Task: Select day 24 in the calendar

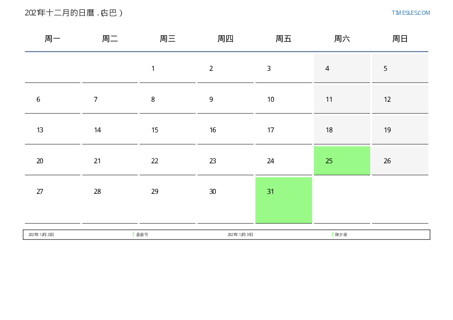Action: (x=284, y=161)
